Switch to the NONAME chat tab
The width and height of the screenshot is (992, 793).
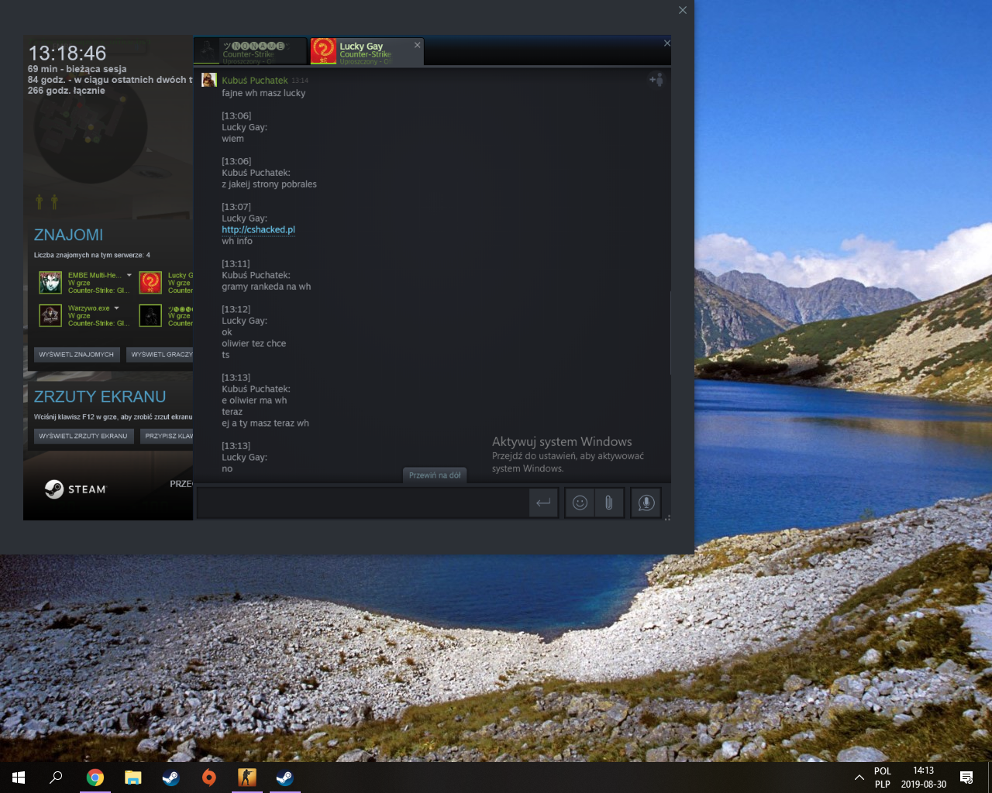pos(250,51)
